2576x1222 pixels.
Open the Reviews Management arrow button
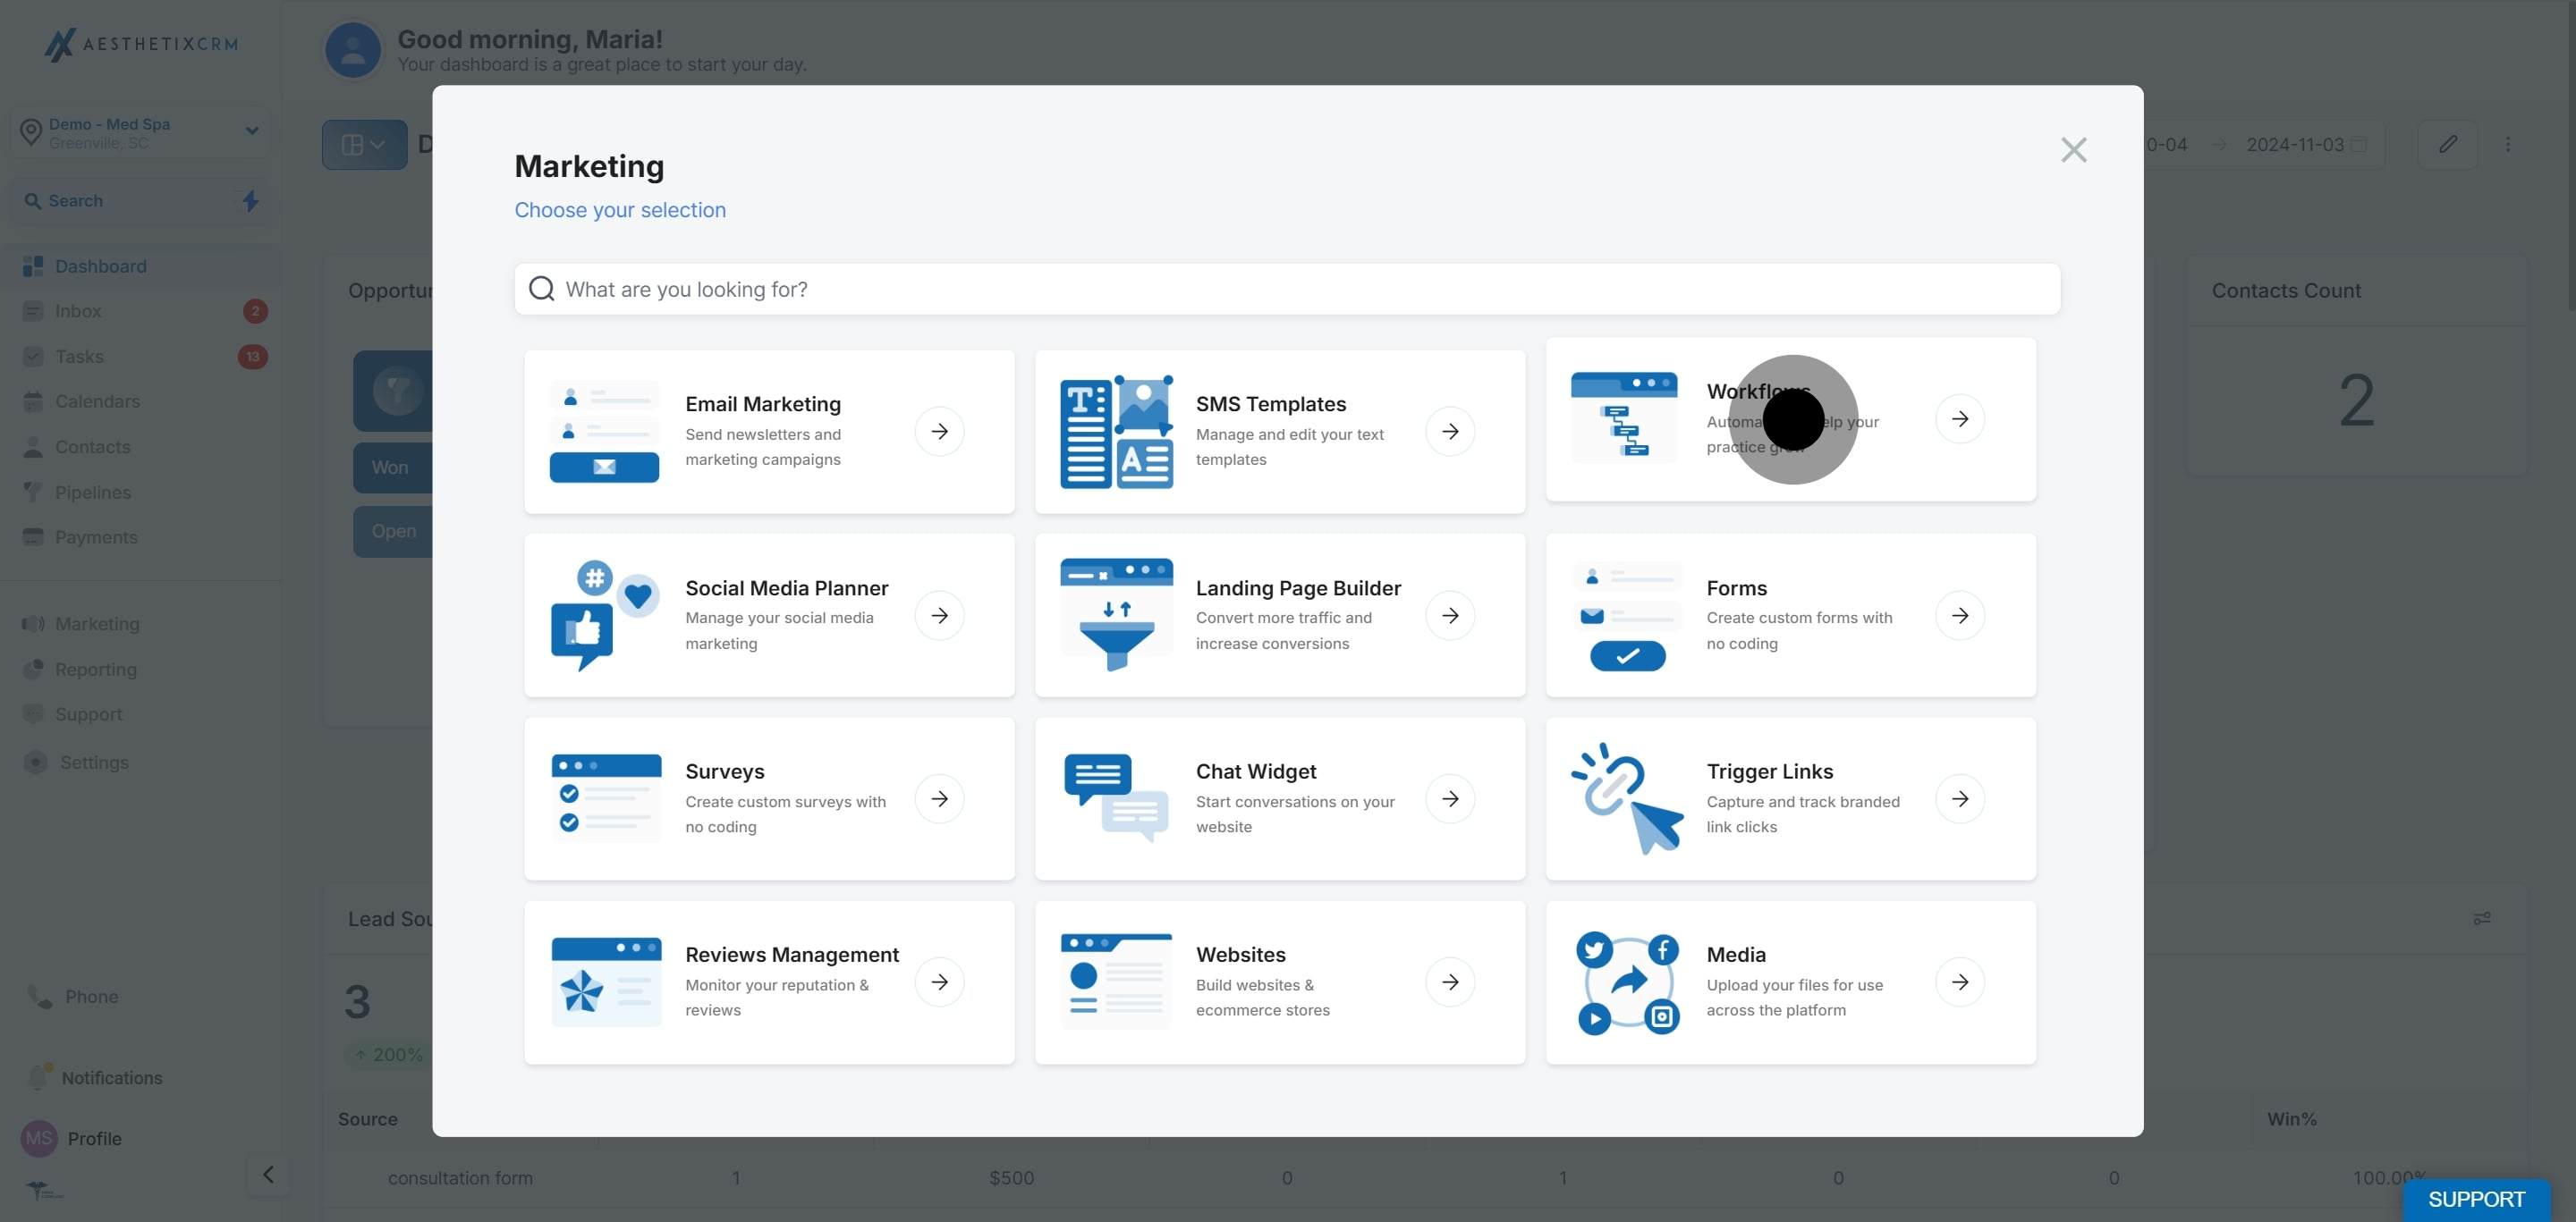[x=939, y=982]
